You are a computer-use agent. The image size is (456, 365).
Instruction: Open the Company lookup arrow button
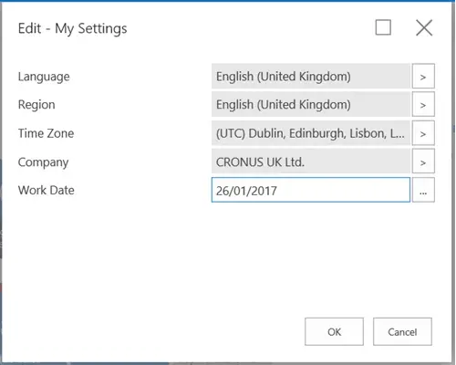(x=423, y=162)
